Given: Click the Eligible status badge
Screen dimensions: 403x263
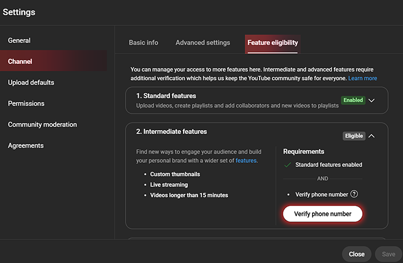Looking at the screenshot, I should pyautogui.click(x=354, y=136).
